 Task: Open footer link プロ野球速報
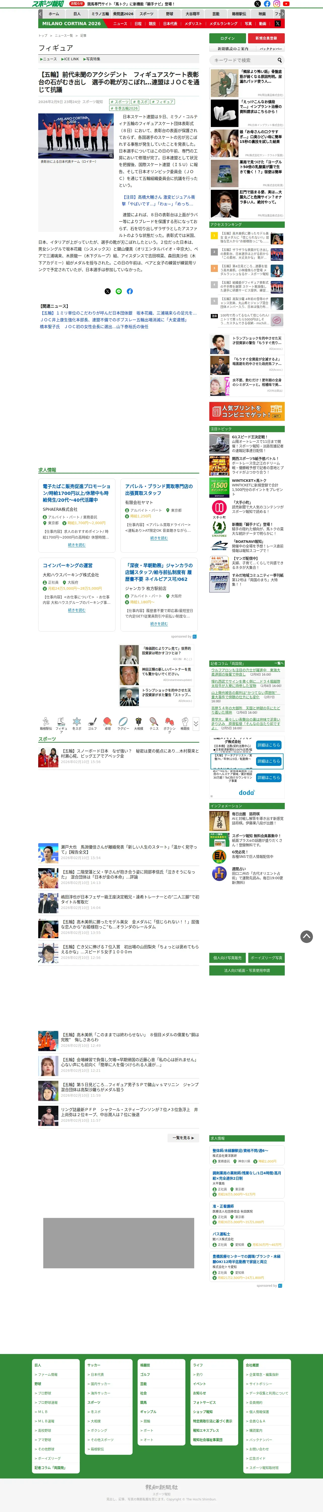[48, 1403]
